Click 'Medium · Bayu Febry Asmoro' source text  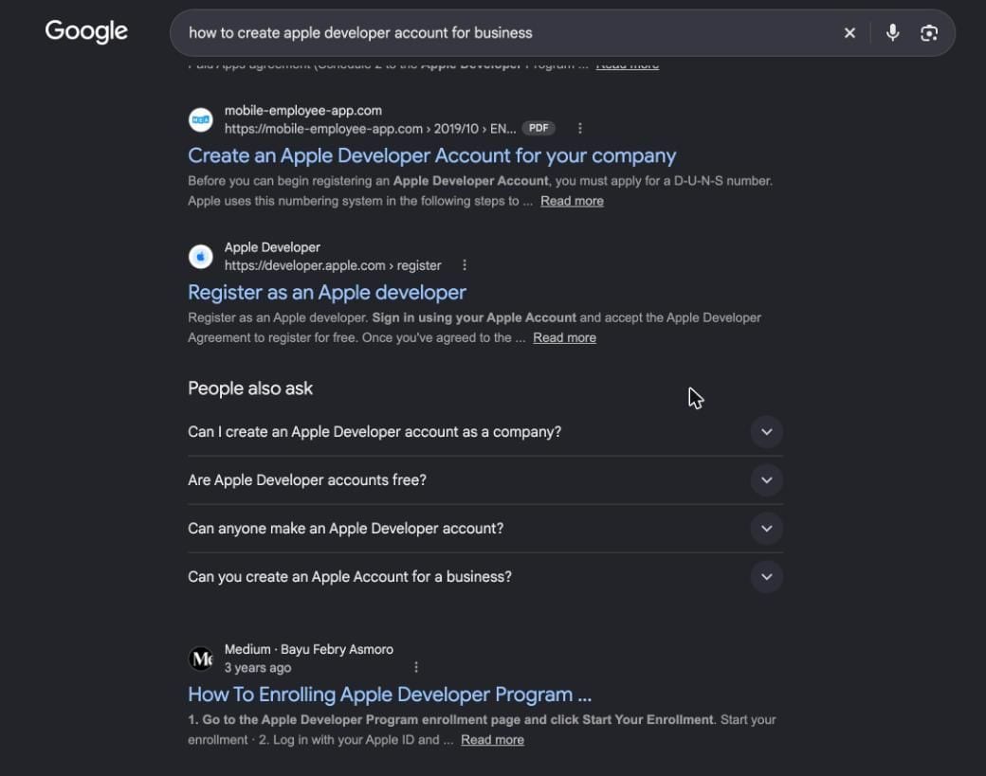[x=309, y=650]
